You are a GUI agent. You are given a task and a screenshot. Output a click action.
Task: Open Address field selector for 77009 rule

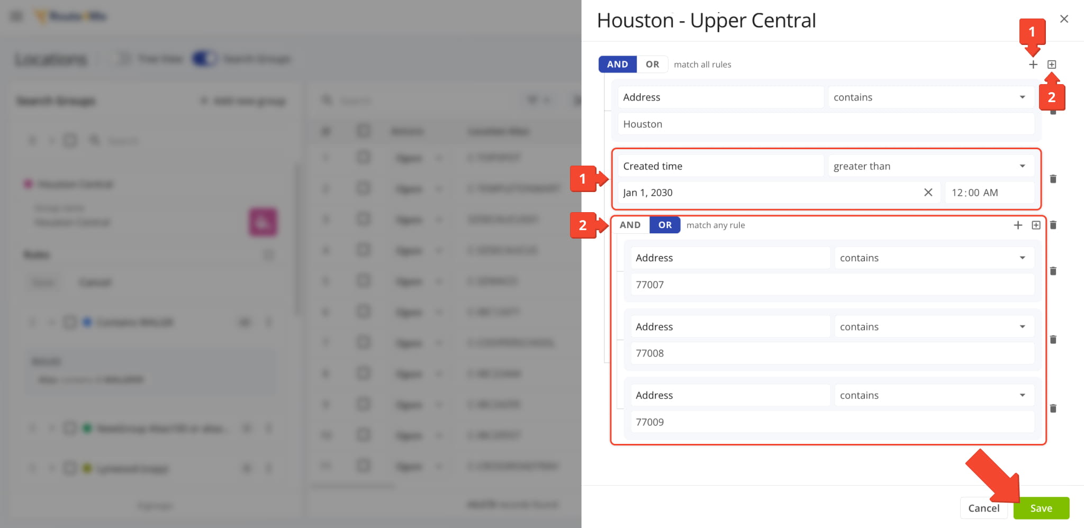pyautogui.click(x=730, y=395)
